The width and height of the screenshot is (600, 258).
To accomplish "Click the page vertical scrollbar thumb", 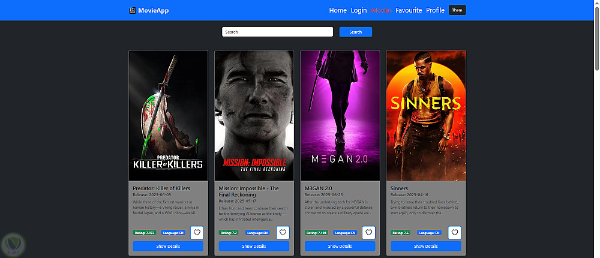I will coord(597,38).
